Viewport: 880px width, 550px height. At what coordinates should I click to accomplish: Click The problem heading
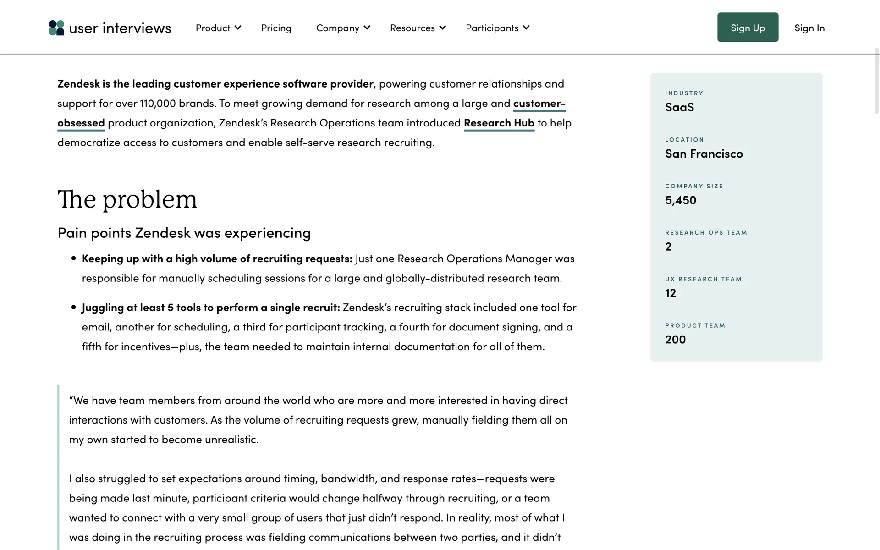click(x=127, y=199)
